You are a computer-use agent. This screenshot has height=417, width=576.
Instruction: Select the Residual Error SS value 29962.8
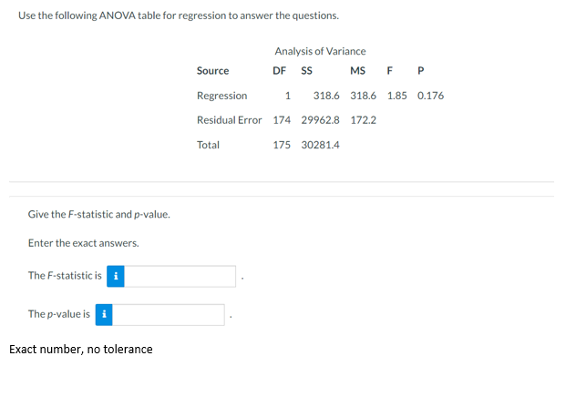click(x=320, y=120)
